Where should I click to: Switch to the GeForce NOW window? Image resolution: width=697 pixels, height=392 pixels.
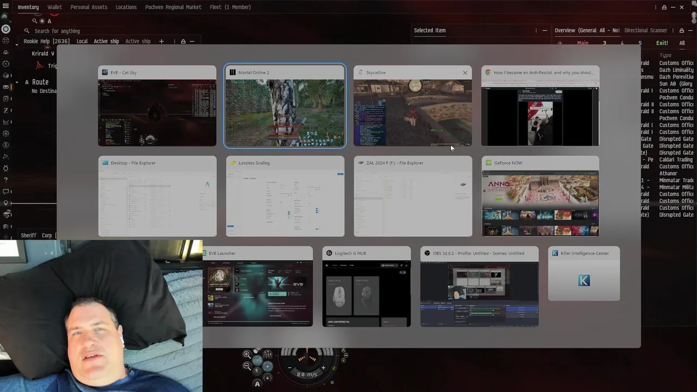[540, 197]
